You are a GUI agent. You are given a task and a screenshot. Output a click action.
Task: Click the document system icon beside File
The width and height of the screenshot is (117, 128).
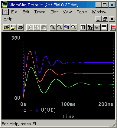(5, 12)
